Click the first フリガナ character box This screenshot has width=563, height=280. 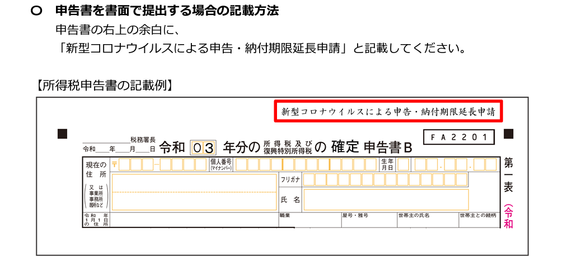(309, 179)
